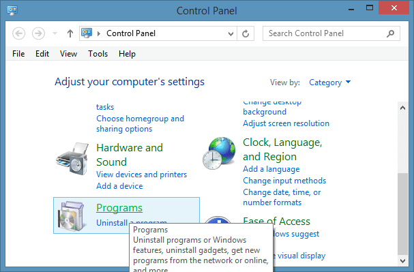
Task: Click Change input methods link
Action: coord(284,181)
